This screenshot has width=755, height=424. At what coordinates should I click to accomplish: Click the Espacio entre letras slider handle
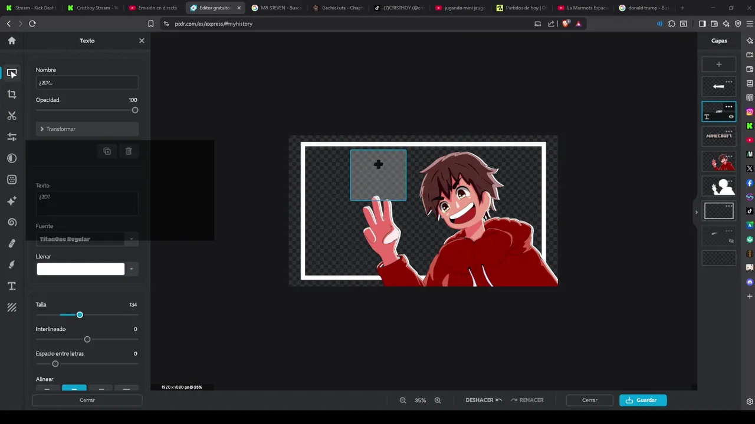pyautogui.click(x=55, y=364)
